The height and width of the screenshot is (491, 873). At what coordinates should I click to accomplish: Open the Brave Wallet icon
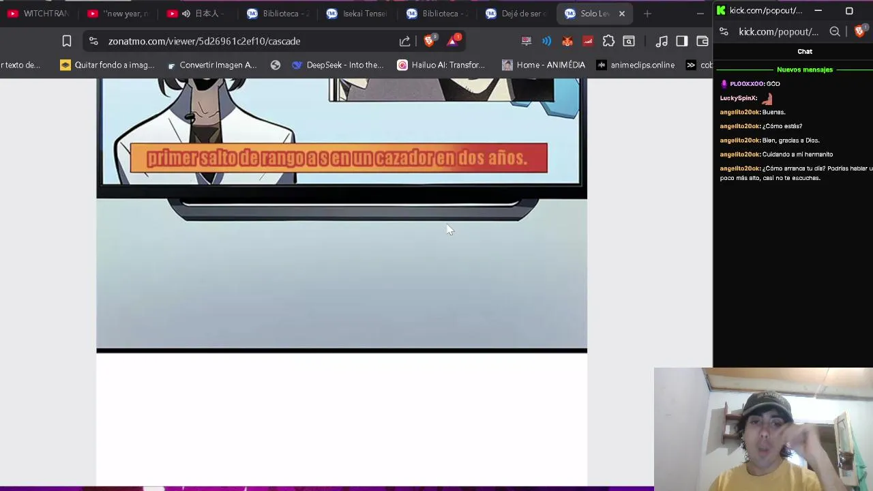[702, 42]
